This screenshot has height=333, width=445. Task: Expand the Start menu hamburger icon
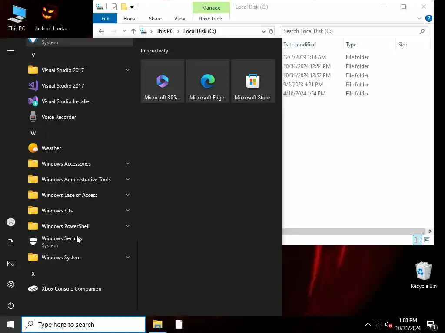11,50
